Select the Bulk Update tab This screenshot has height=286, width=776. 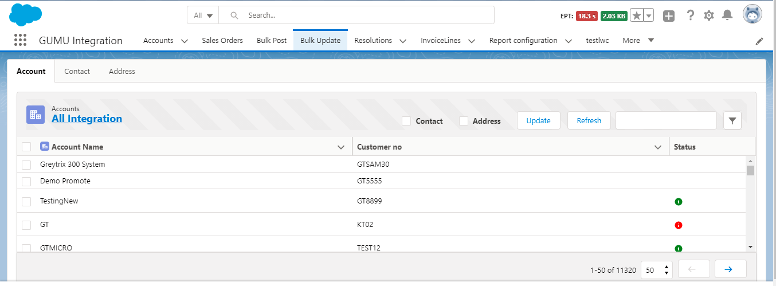320,41
